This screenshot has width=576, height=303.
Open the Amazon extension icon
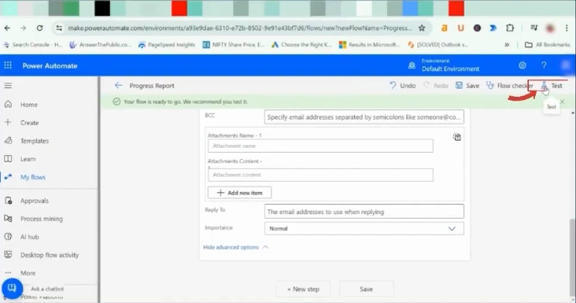[445, 28]
